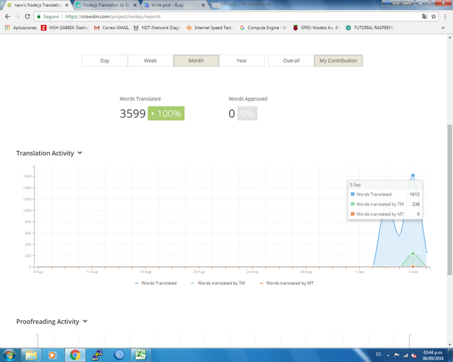Show more bookmarks with the chevron
This screenshot has height=362, width=453.
tap(443, 28)
